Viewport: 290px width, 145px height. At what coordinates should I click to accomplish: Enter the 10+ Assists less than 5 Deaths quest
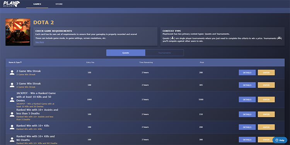coord(266,114)
